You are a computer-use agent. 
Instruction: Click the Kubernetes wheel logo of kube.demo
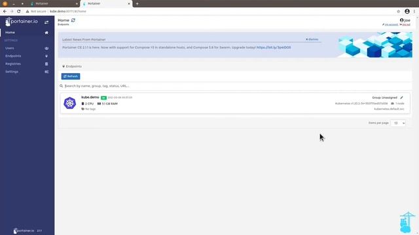[x=70, y=103]
